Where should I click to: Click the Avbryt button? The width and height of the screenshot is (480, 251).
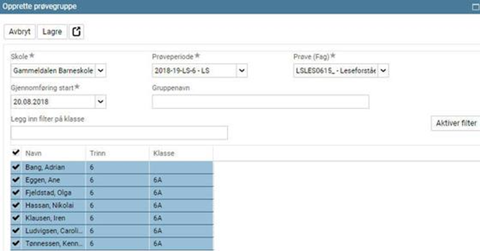(19, 32)
